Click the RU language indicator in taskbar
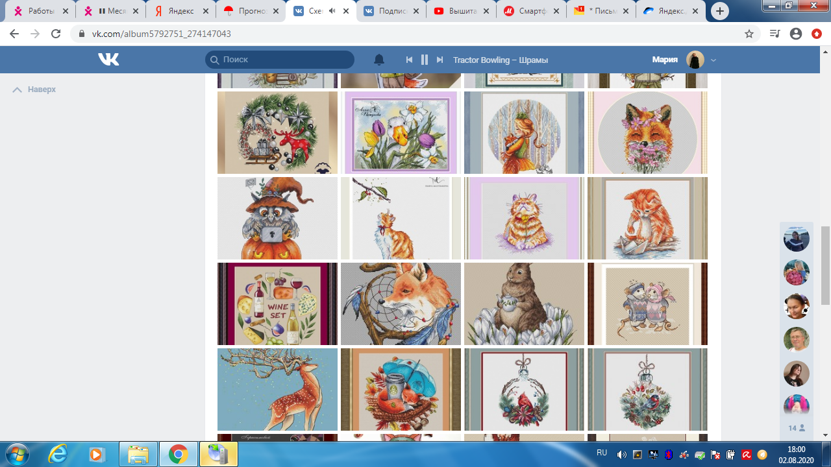Viewport: 831px width, 467px height. click(602, 453)
